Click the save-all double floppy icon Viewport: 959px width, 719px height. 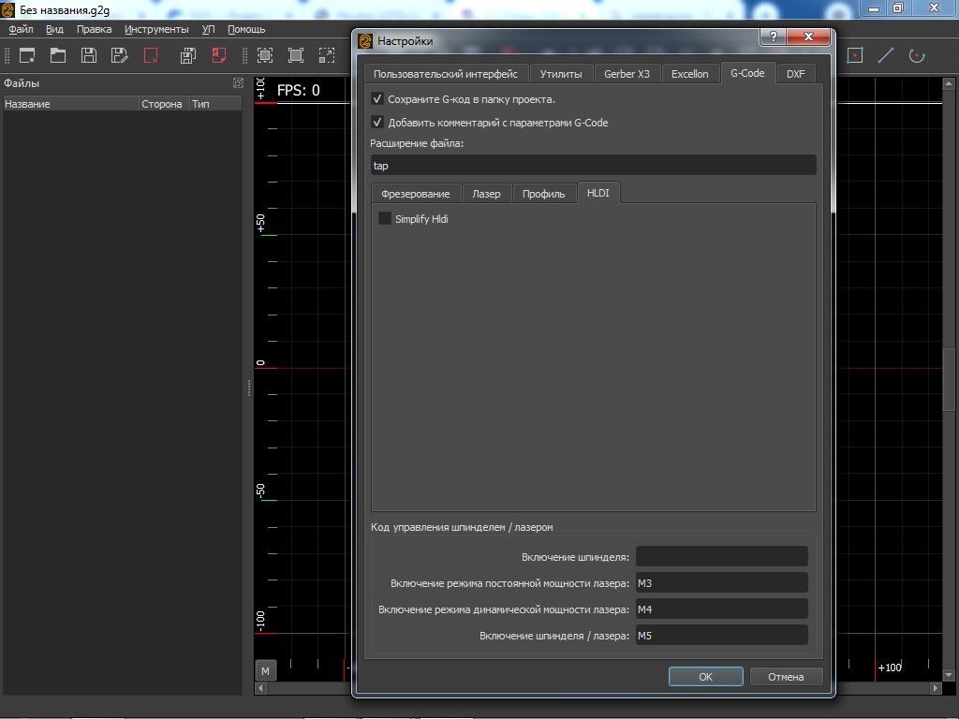(x=188, y=55)
